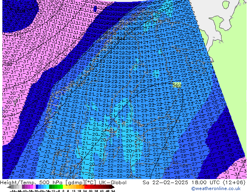This screenshot has height=192, width=249.
Task: Click the legend's right arrow end
Action: (113, 187)
